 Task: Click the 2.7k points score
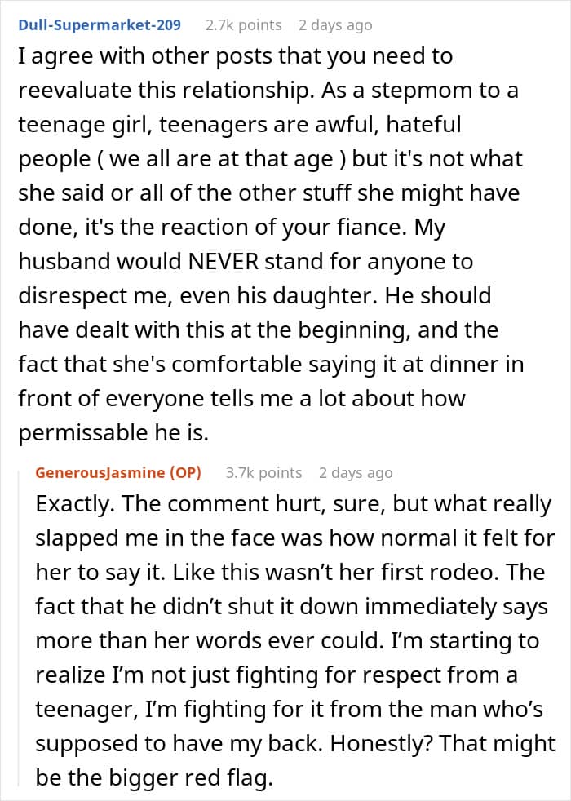pos(242,25)
